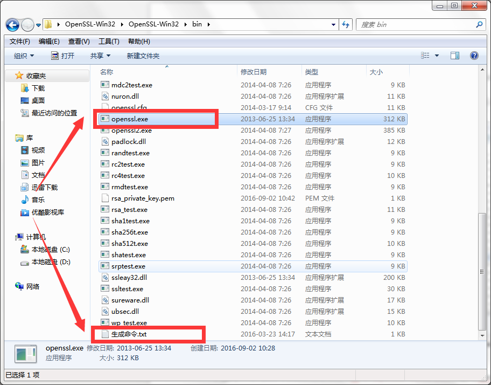The width and height of the screenshot is (491, 385).
Task: Open the 文件(F) menu
Action: [20, 42]
